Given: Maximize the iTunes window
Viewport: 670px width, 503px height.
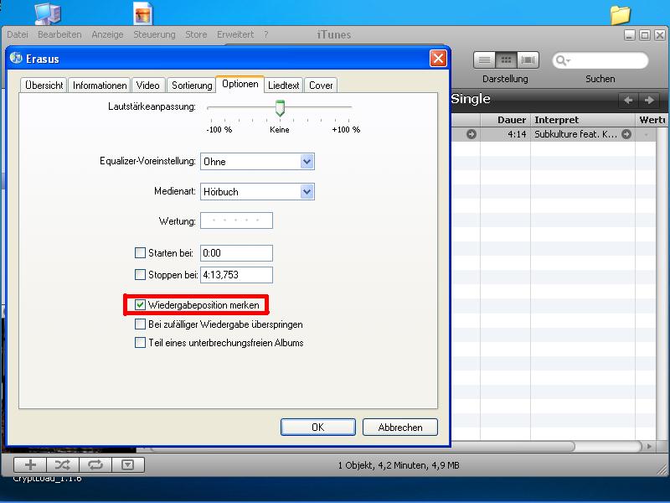Looking at the screenshot, I should pos(644,34).
